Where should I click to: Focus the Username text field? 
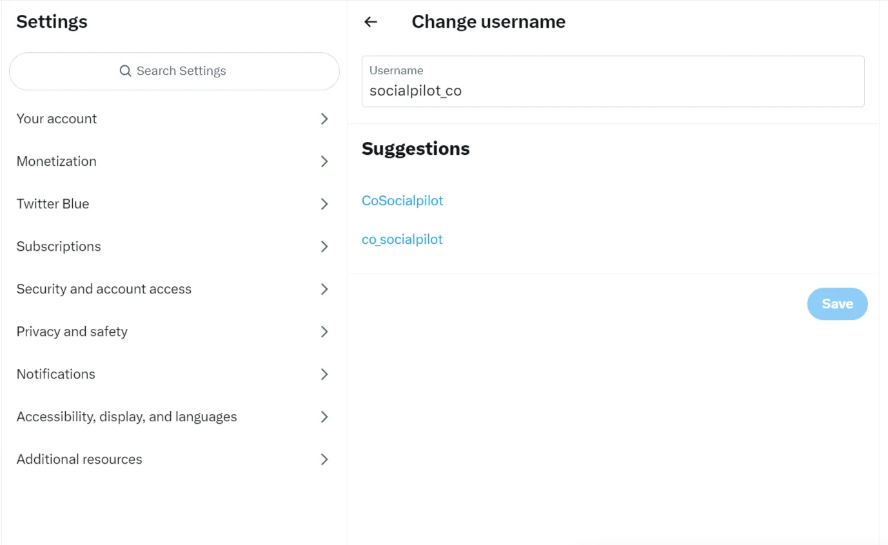click(x=613, y=90)
